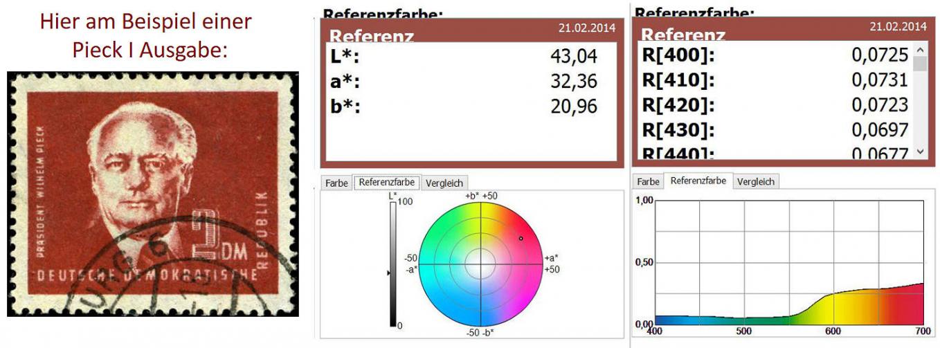This screenshot has width=940, height=348.
Task: Click the up arrow of the R-values scrollbar
Action: pos(920,50)
